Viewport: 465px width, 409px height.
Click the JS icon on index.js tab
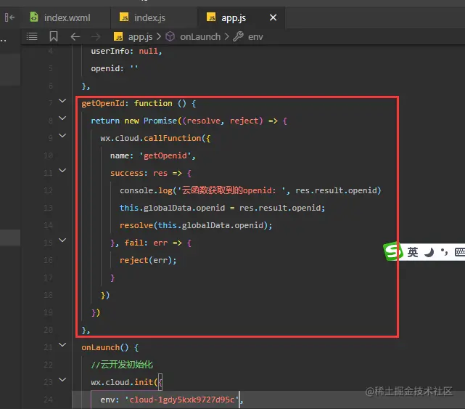124,17
